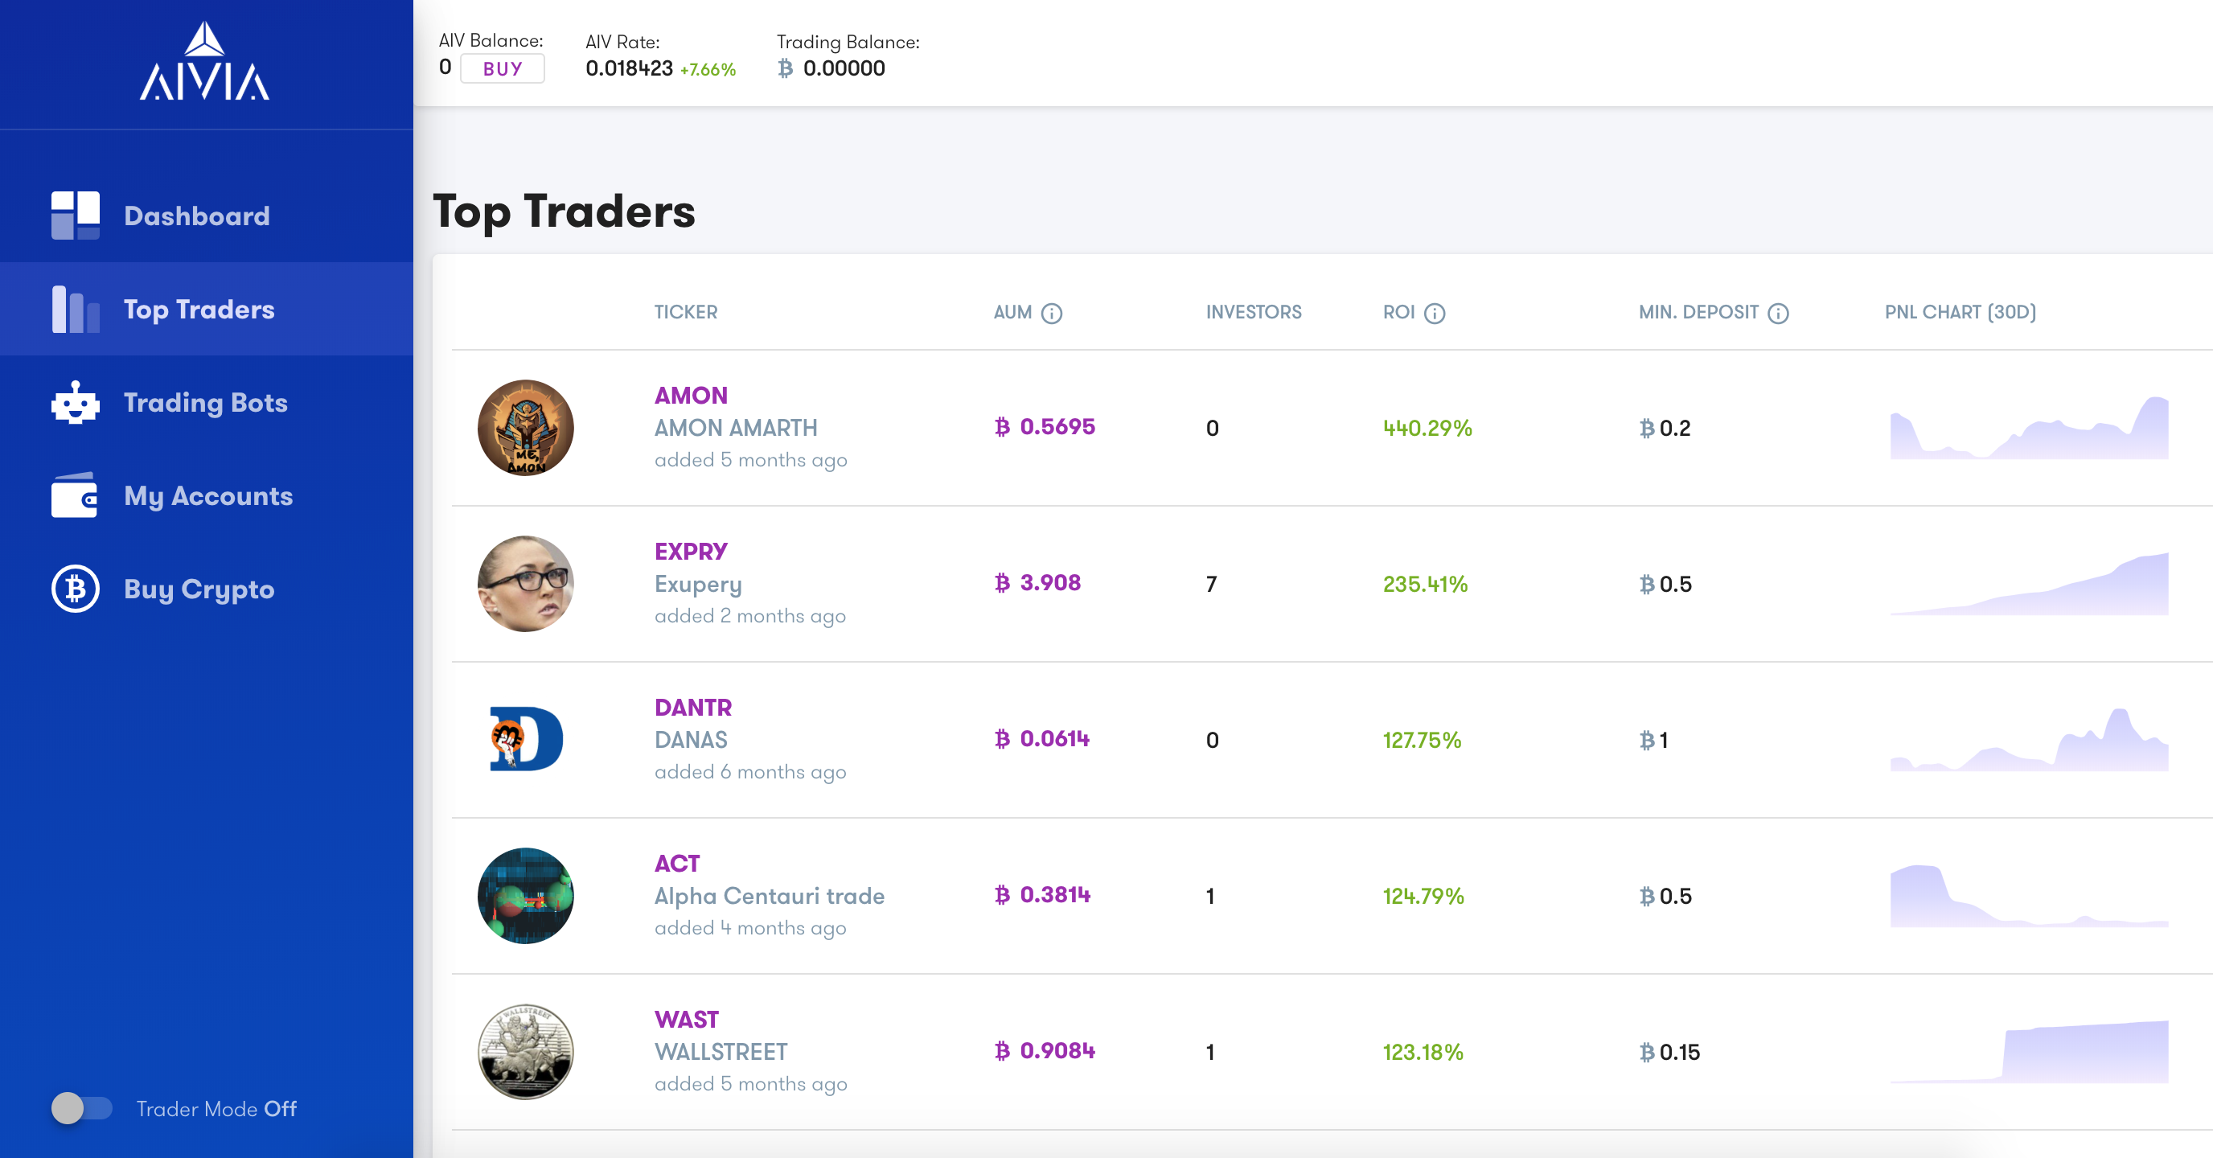Open the WAST ticker link

687,1020
